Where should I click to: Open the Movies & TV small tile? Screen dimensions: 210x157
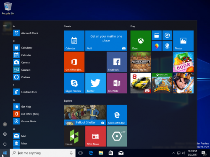pos(157,35)
